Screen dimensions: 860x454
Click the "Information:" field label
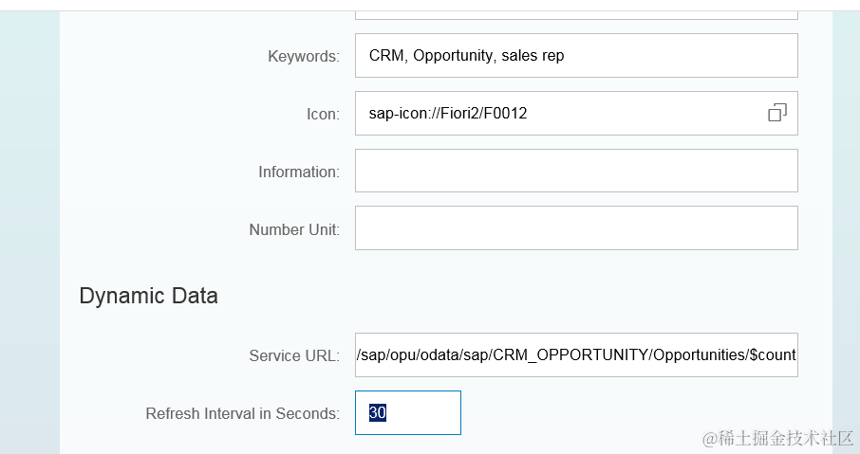tap(298, 173)
